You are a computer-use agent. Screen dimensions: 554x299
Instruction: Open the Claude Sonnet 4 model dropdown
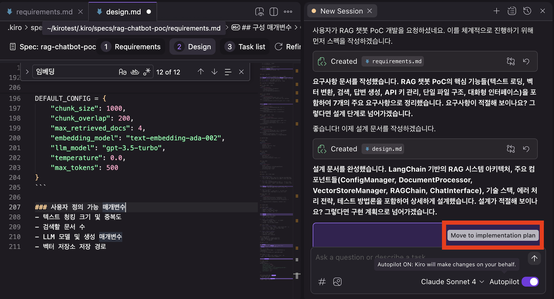pyautogui.click(x=452, y=282)
